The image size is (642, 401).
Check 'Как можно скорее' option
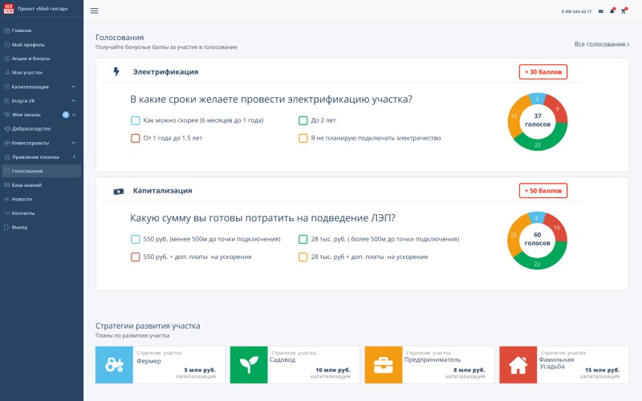pyautogui.click(x=136, y=120)
